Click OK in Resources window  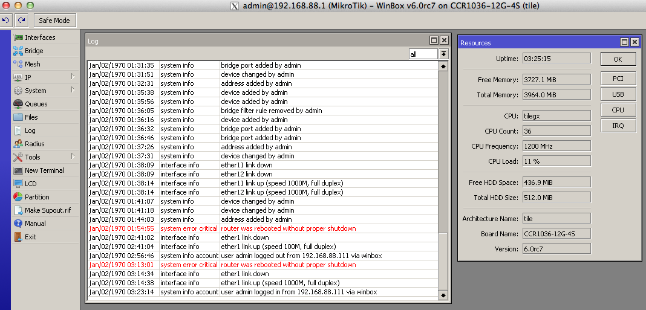(618, 59)
